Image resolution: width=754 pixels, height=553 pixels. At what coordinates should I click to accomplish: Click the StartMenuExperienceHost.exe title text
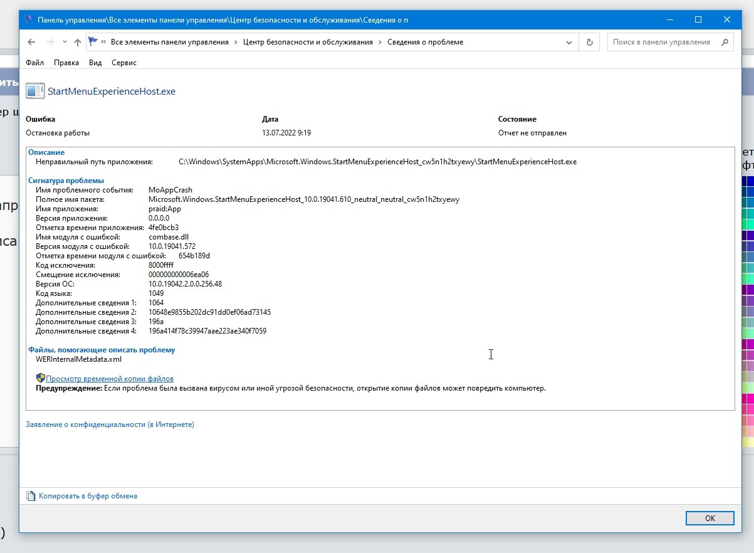[112, 92]
